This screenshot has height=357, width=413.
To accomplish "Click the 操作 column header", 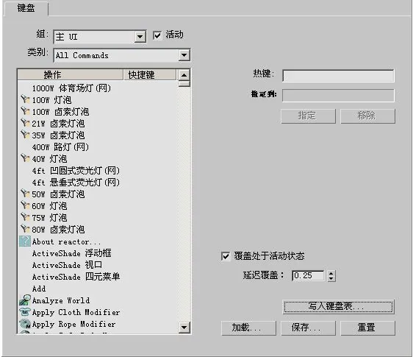I will pyautogui.click(x=70, y=74).
